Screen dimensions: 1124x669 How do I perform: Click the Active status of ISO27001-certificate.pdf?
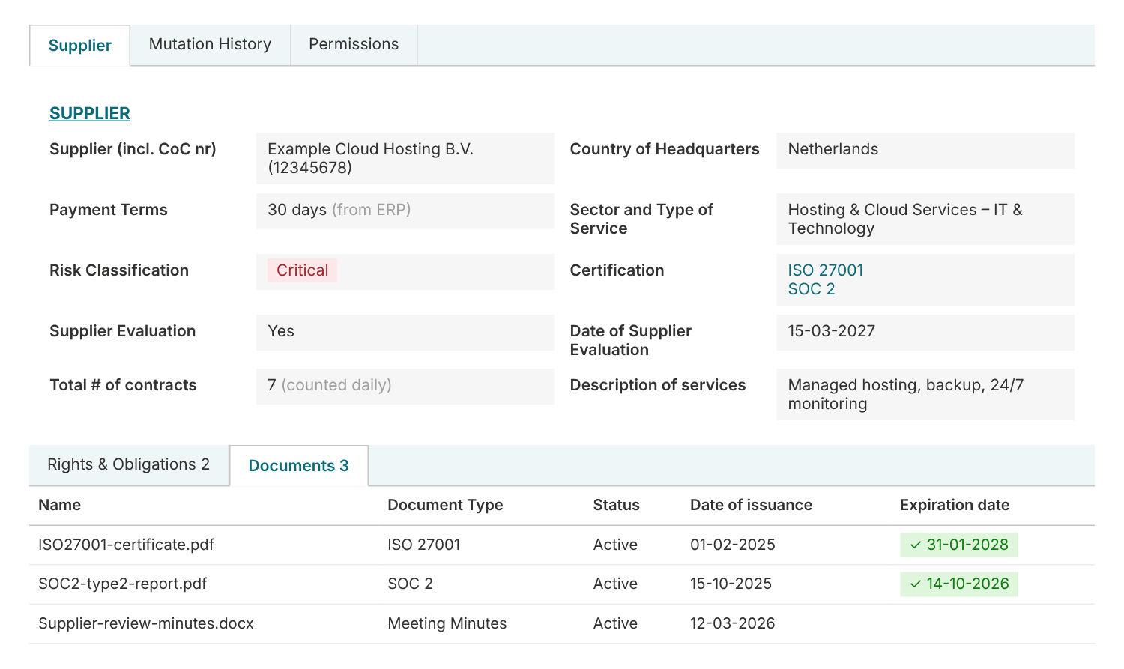(x=615, y=545)
